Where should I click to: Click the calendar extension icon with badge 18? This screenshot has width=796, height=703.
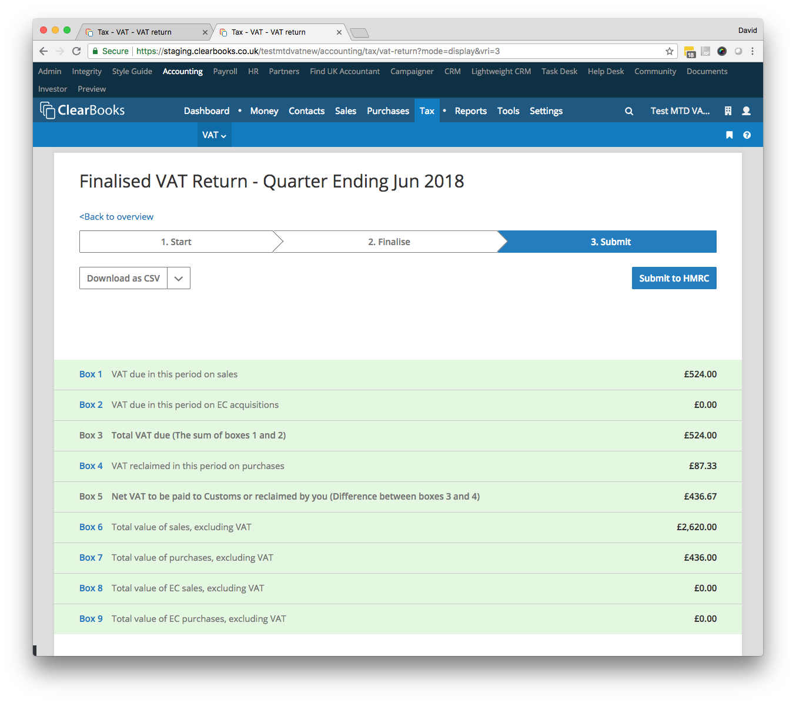coord(690,52)
